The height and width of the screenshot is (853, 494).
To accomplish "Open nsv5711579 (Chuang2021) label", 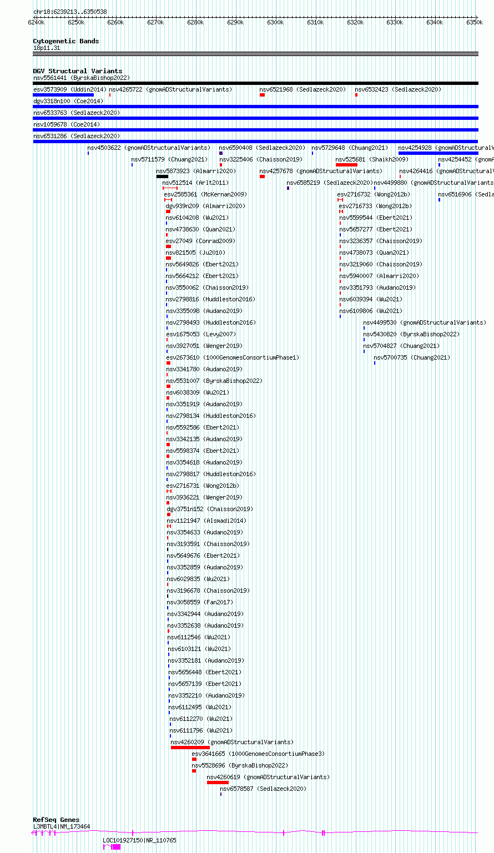I will (169, 159).
